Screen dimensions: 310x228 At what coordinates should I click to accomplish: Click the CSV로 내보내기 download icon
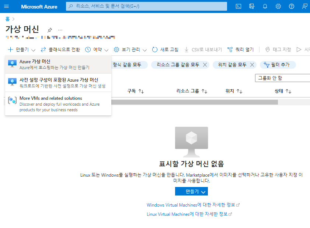pyautogui.click(x=186, y=50)
